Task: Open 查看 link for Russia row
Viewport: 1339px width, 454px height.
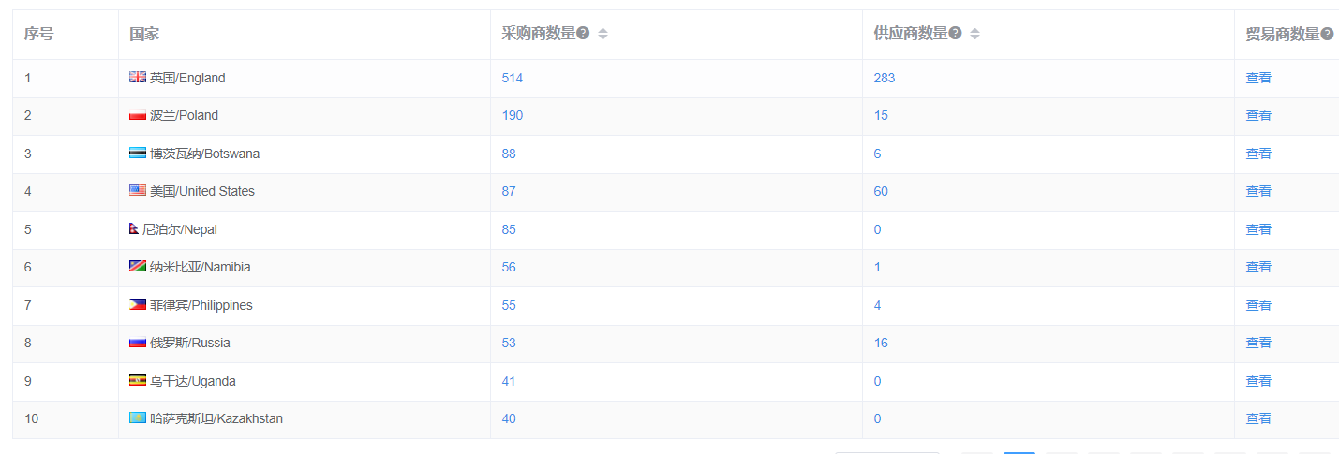Action: point(1258,343)
